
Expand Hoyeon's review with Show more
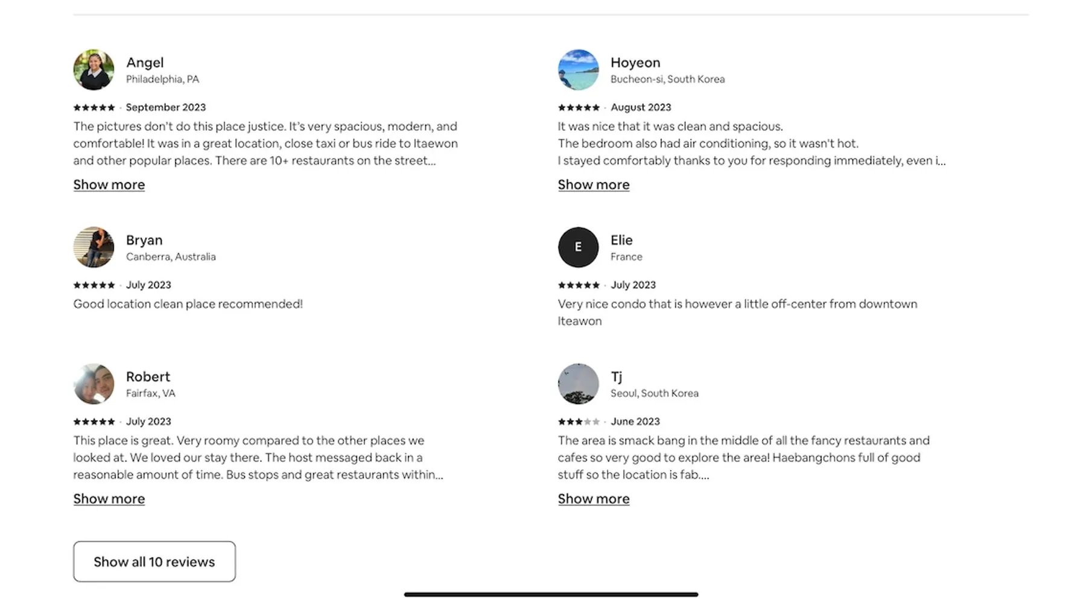point(594,185)
